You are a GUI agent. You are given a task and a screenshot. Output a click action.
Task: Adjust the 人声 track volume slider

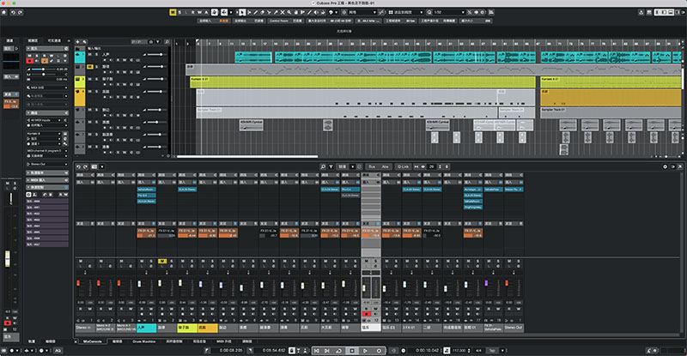(x=155, y=54)
